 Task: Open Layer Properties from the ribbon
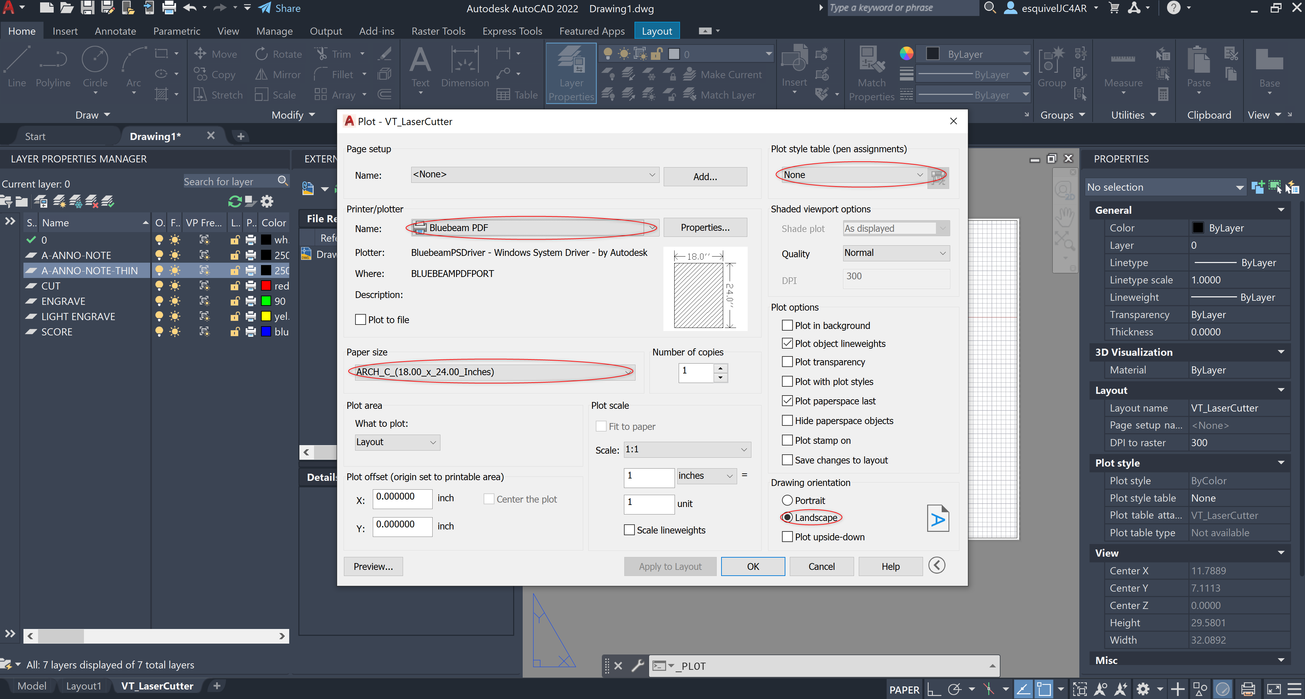571,73
